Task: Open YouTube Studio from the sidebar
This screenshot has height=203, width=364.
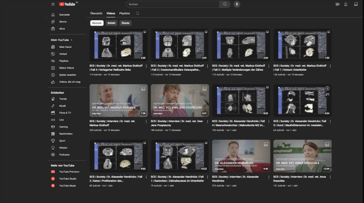Action: (66, 178)
